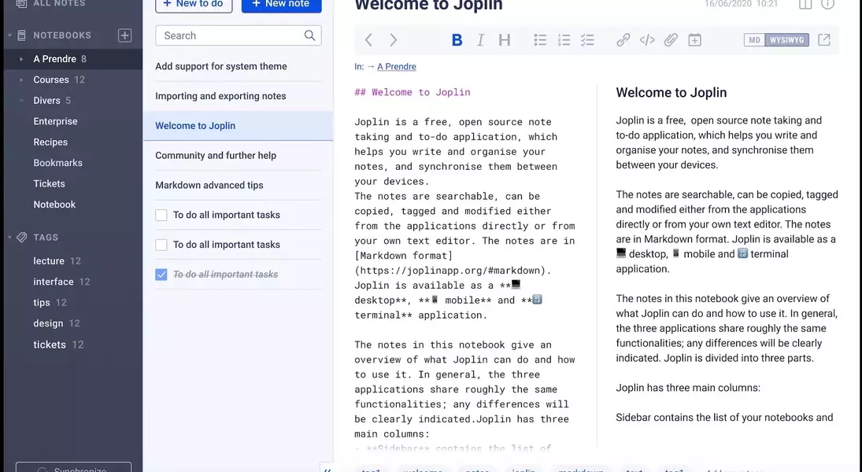Check the first unchecked 'To do all important tasks' box
The image size is (862, 472).
coord(161,215)
